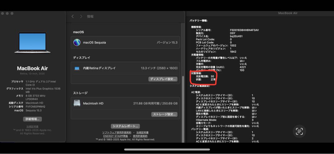Click 現在の電源 row
This screenshot has height=154, width=334.
[x=226, y=114]
